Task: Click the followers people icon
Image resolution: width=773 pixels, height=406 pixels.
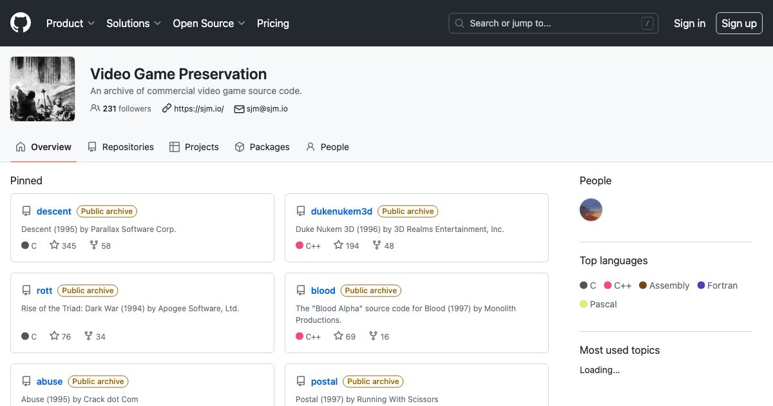Action: [95, 108]
